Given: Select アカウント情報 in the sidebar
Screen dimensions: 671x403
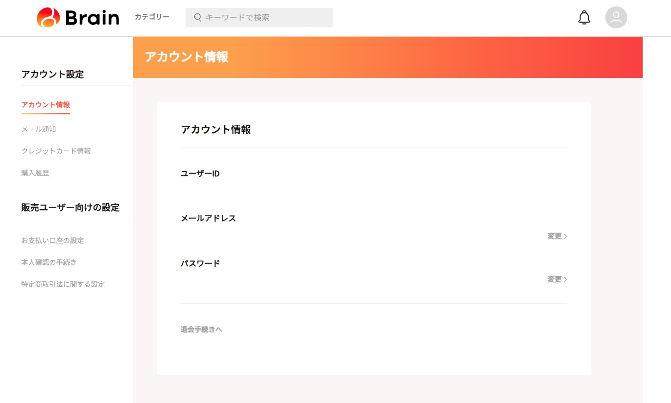Looking at the screenshot, I should point(46,105).
